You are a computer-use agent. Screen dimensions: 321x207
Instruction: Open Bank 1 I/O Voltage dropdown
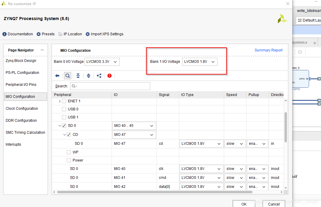(x=200, y=62)
